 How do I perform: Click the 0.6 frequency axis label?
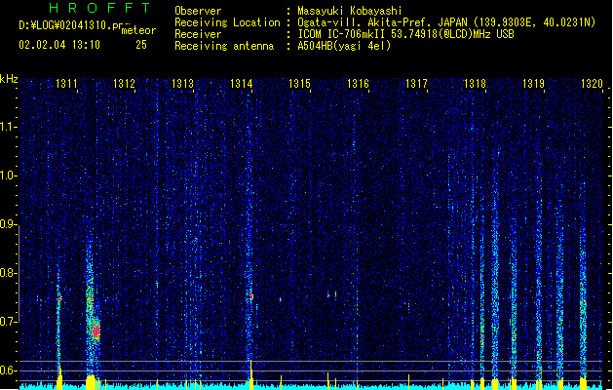9,370
